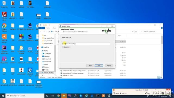Open the FileZilla desktop shortcut
The height and width of the screenshot is (98, 174).
click(4, 16)
